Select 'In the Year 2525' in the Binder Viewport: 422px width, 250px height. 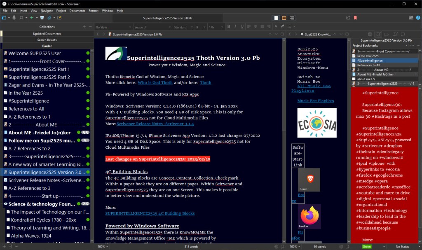tap(26, 93)
